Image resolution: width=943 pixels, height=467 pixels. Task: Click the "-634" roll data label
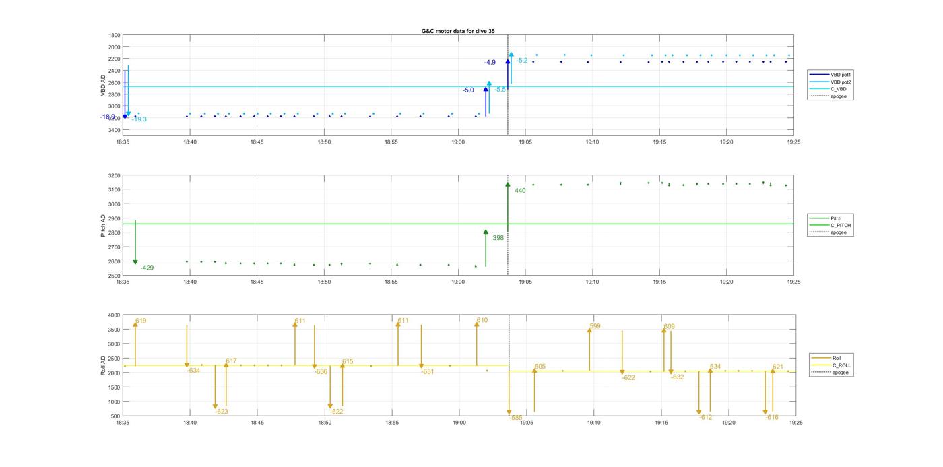193,371
